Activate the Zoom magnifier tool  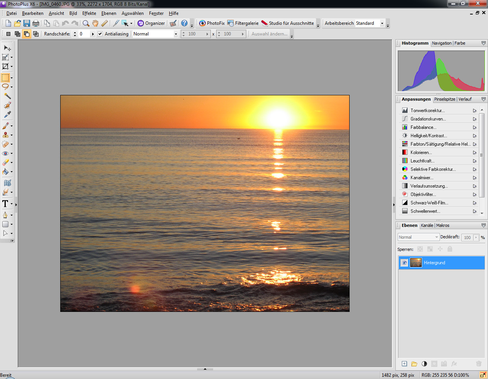pos(86,23)
